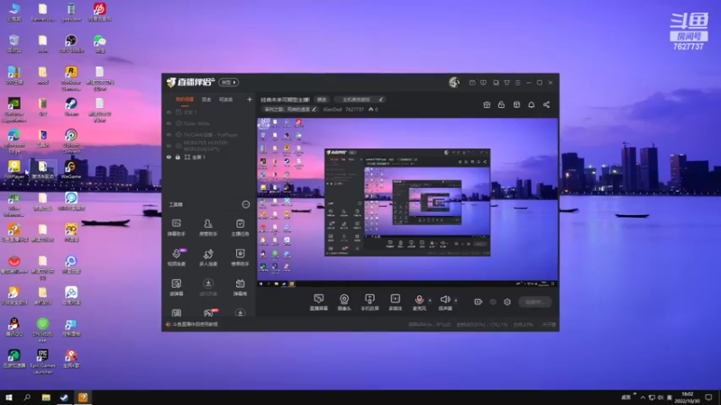
Task: Open Windows notification center
Action: point(708,397)
